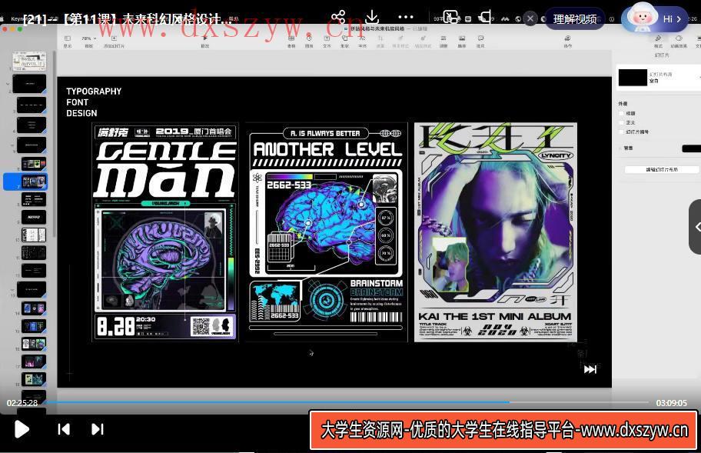Close the 理解视频 prompt with X

[530, 18]
